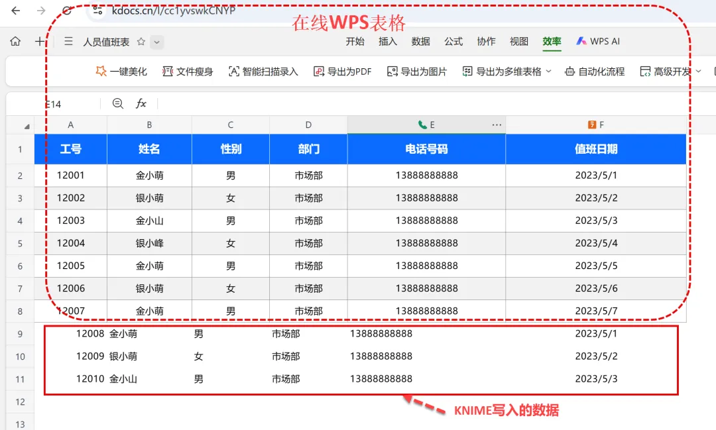Select the 部门 header cell
Image resolution: width=716 pixels, height=430 pixels.
click(x=309, y=149)
